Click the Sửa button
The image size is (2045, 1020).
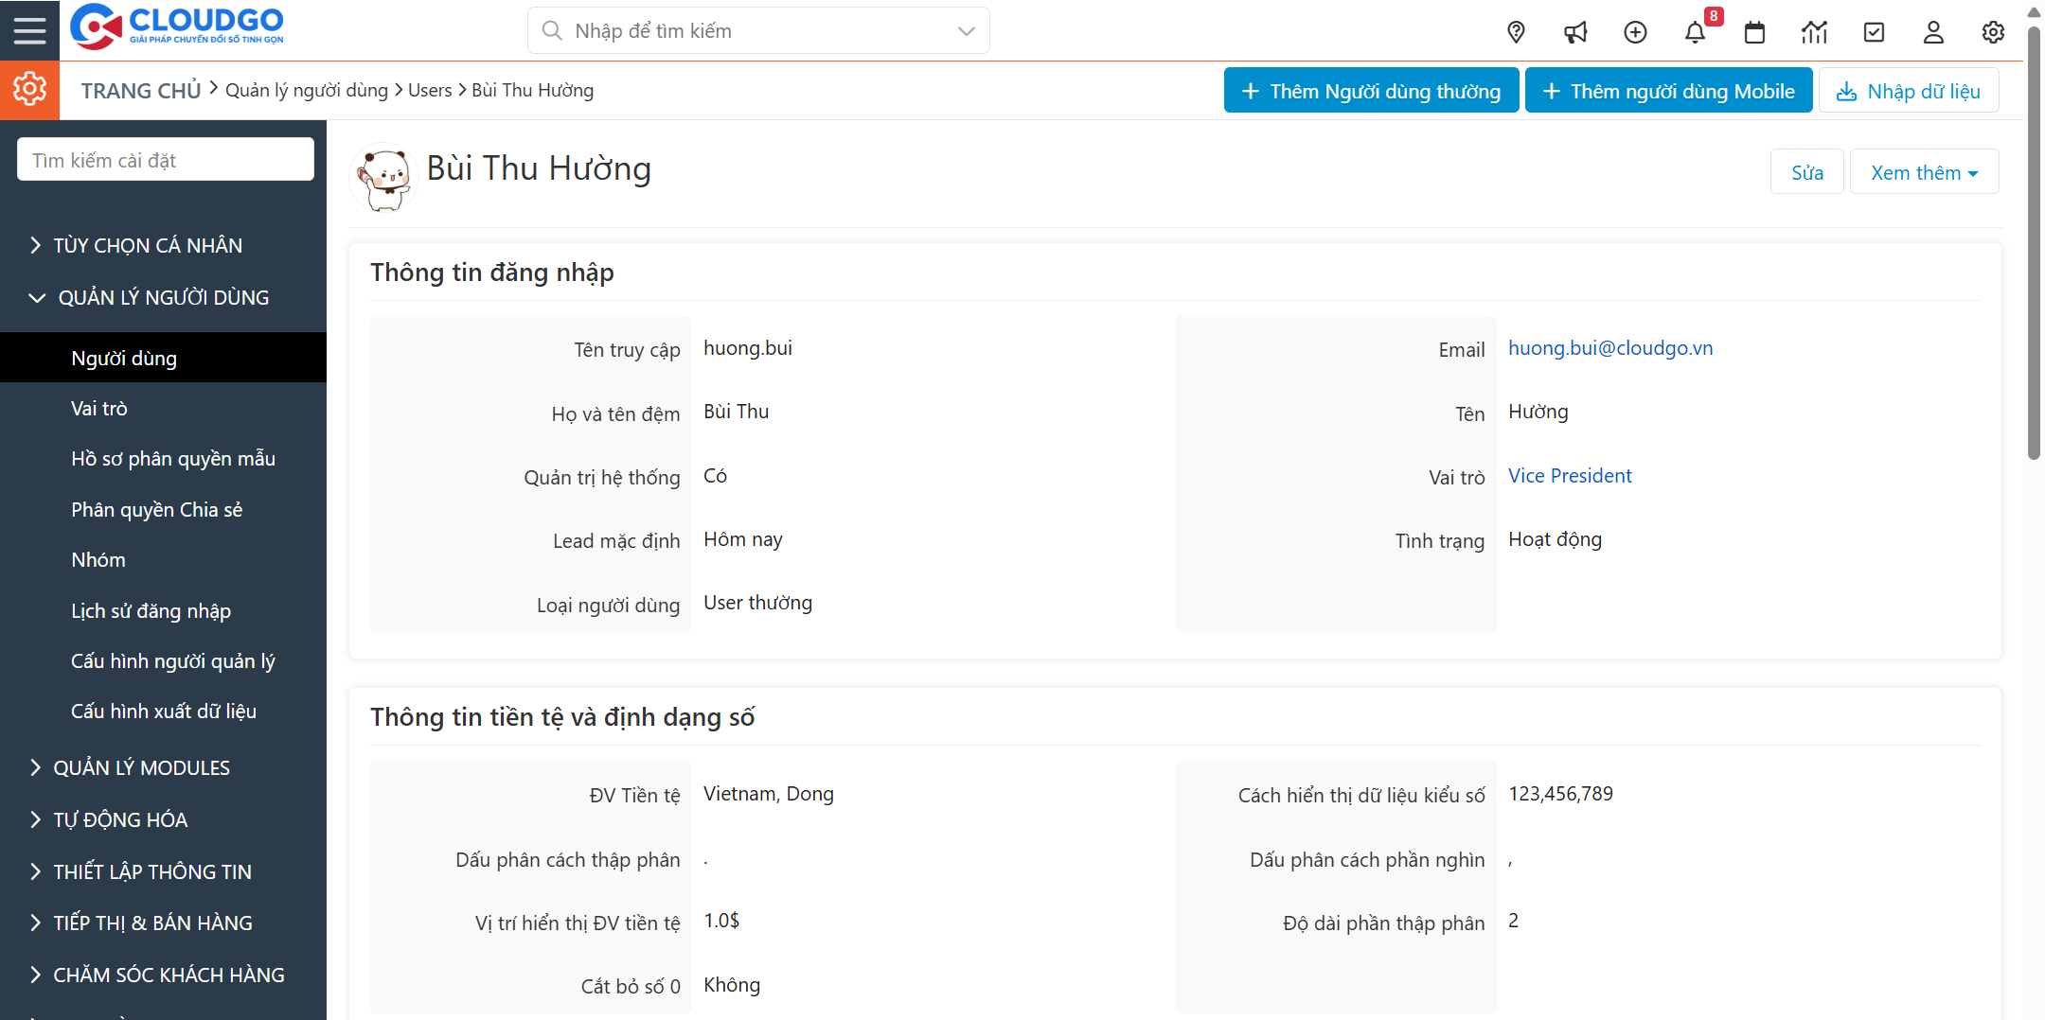pyautogui.click(x=1806, y=172)
